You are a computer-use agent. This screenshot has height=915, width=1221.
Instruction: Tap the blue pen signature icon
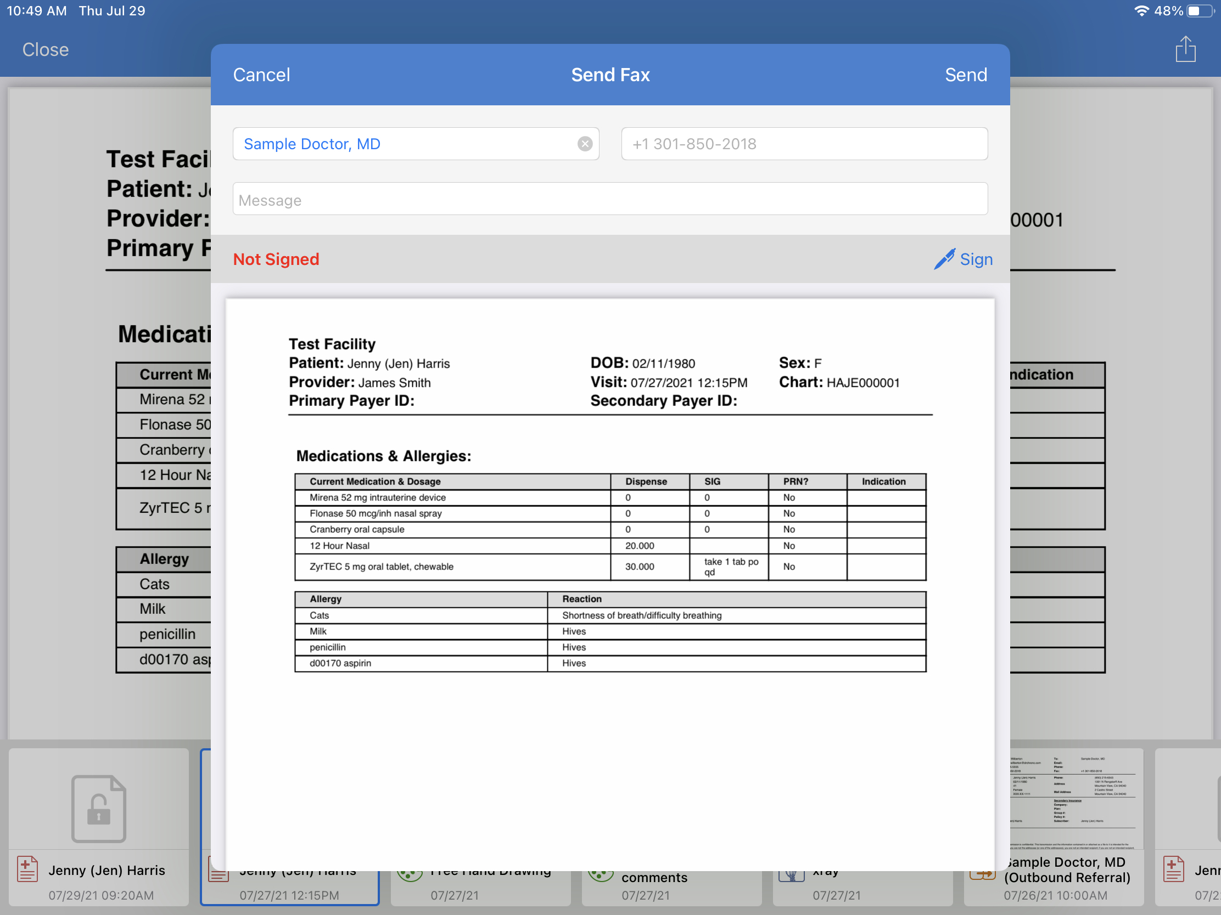[944, 259]
